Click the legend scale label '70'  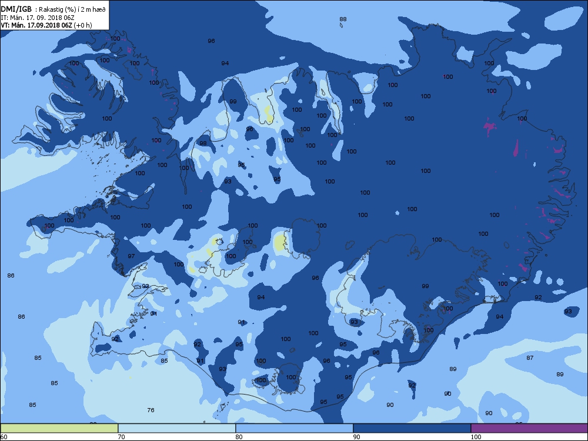coord(122,437)
